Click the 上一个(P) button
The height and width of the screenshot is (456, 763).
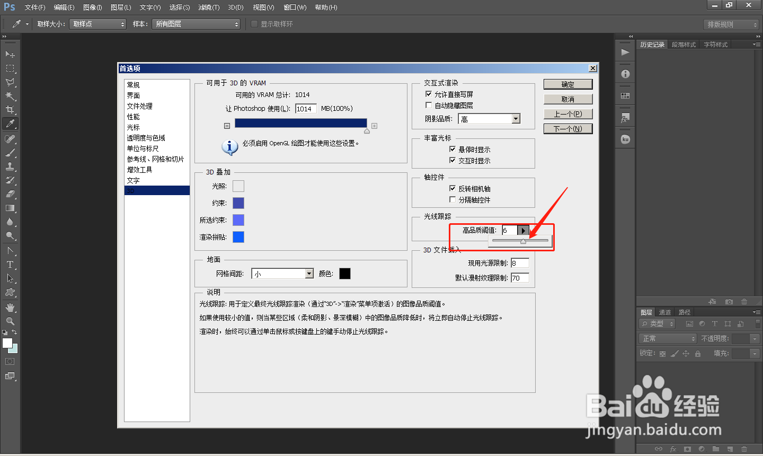point(568,114)
